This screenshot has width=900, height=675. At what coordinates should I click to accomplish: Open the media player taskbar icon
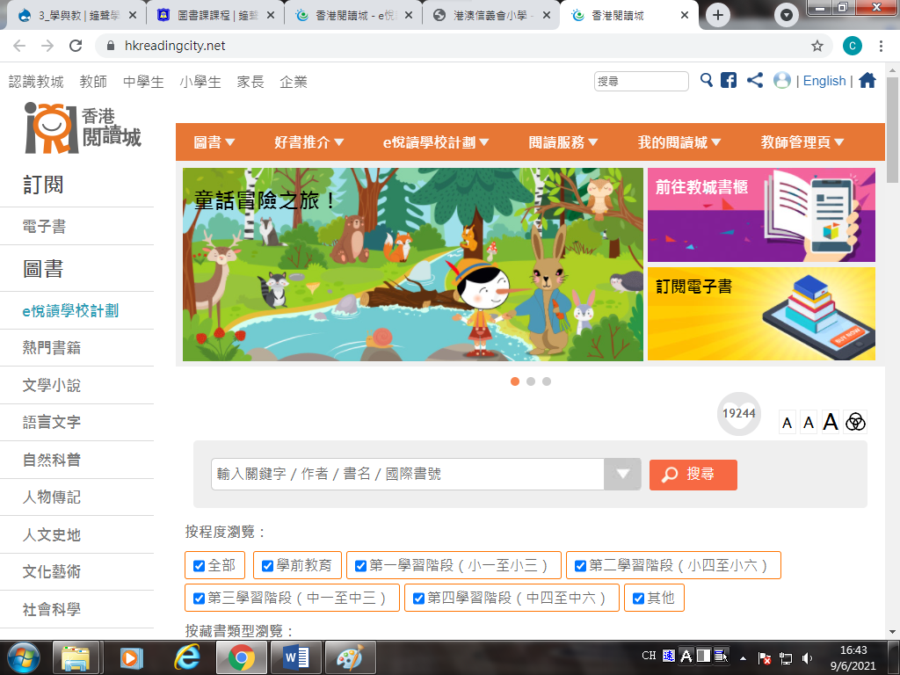(x=132, y=657)
